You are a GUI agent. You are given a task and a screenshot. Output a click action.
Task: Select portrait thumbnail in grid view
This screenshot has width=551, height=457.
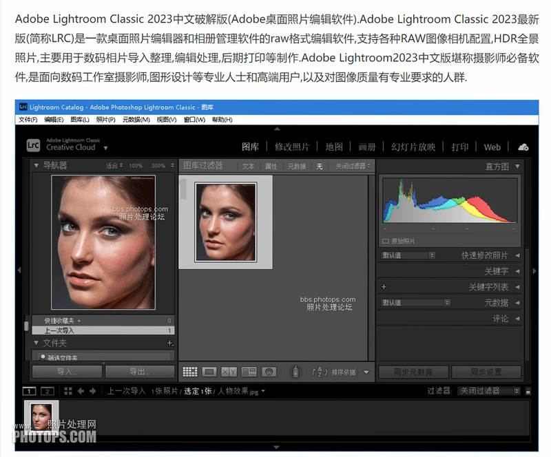(x=226, y=222)
